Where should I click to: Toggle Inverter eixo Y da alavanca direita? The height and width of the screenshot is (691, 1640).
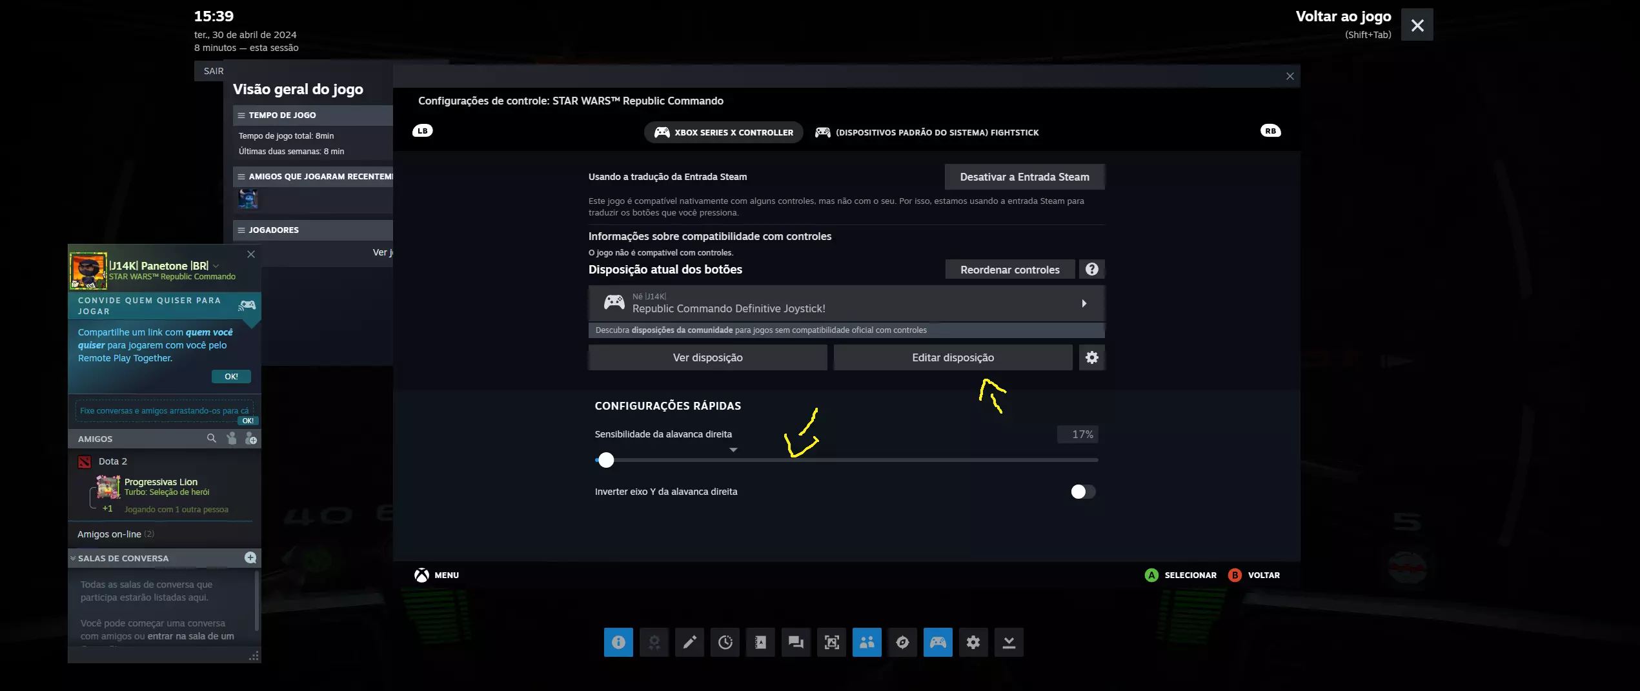1083,492
